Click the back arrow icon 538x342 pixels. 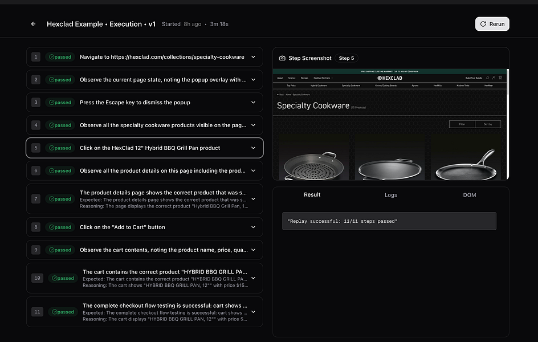pyautogui.click(x=33, y=24)
